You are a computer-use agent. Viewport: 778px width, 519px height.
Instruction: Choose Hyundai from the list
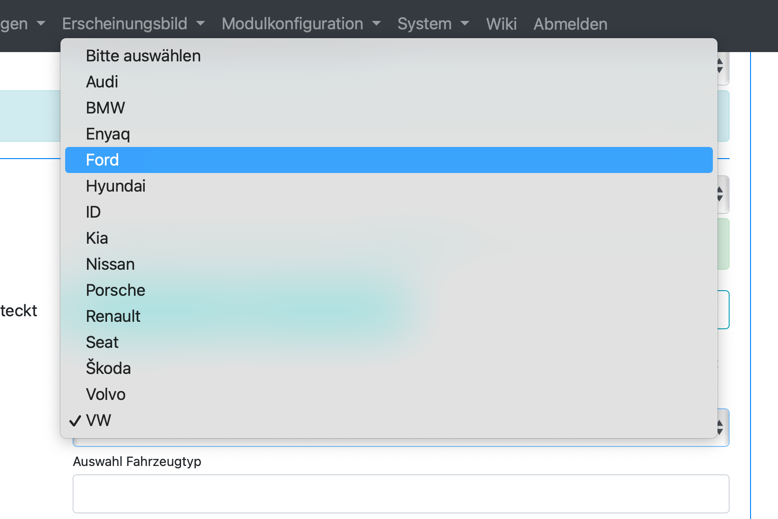(116, 186)
